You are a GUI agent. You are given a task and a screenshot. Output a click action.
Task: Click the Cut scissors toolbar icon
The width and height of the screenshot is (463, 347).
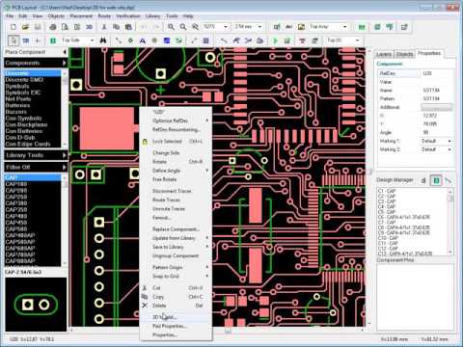click(104, 27)
